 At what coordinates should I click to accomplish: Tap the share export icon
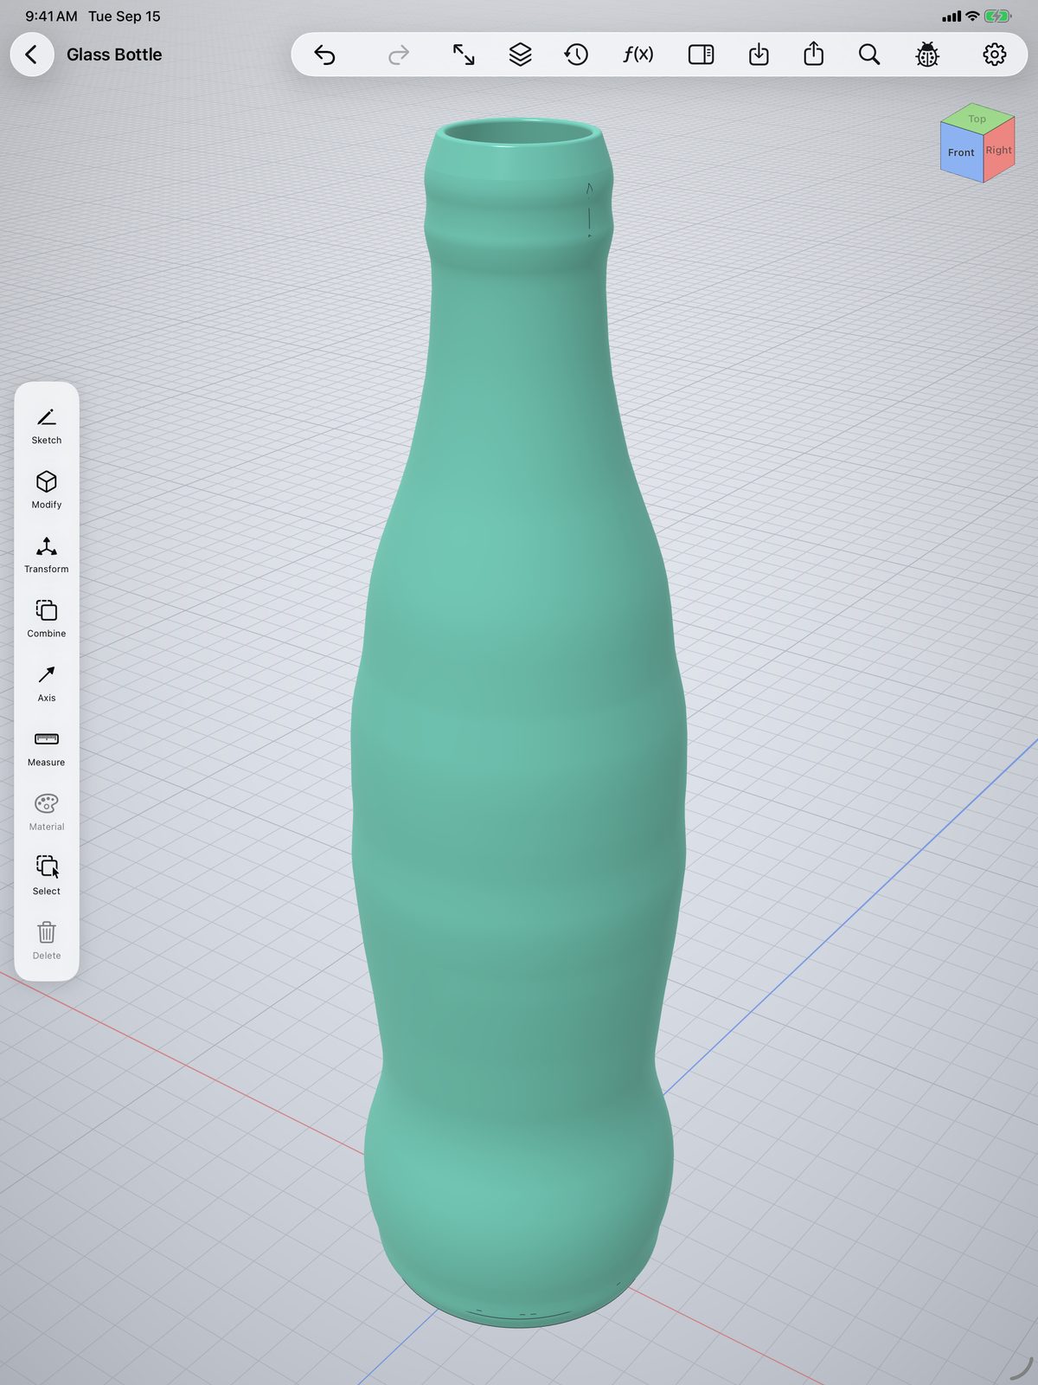[814, 54]
